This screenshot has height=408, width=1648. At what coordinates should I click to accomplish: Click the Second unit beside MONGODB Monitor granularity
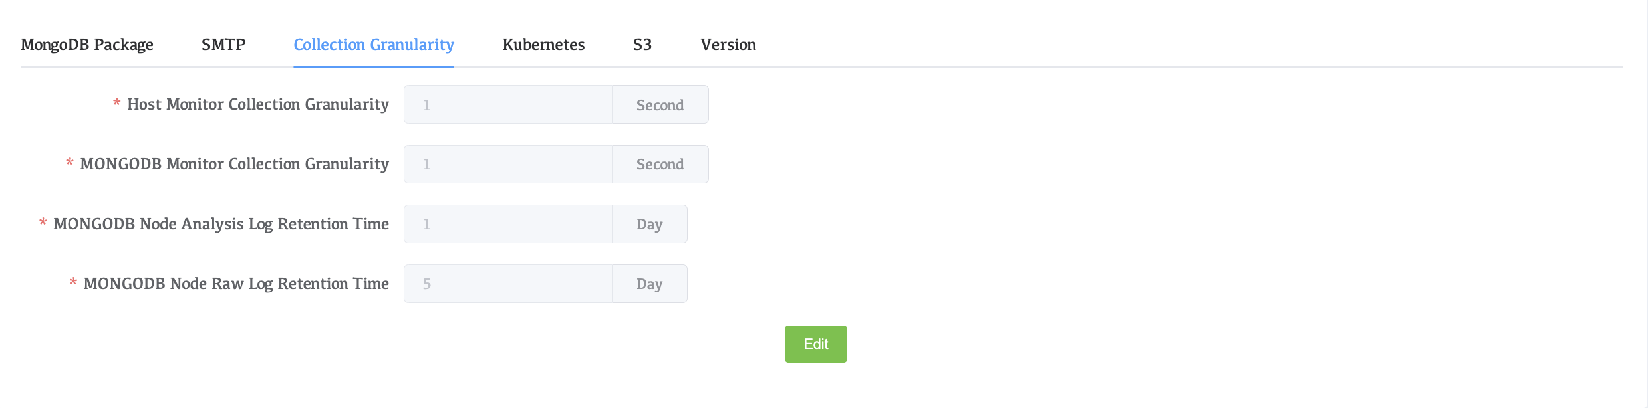pyautogui.click(x=660, y=164)
